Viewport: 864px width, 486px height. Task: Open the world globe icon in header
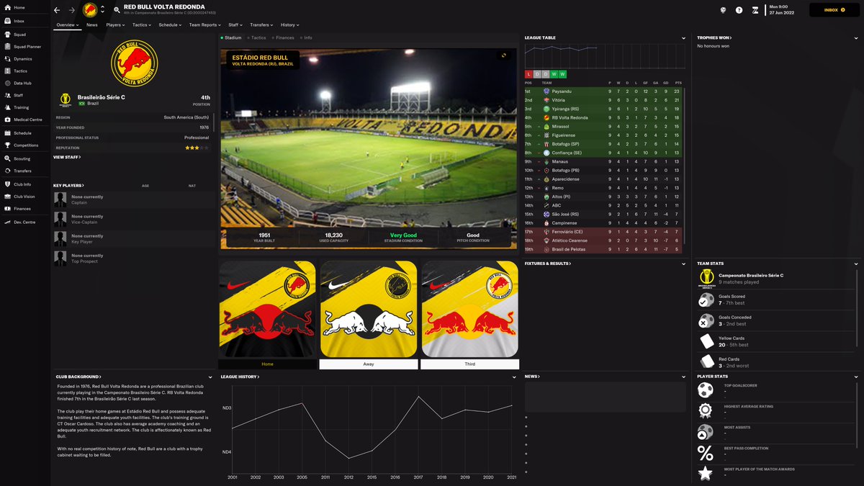(x=723, y=10)
